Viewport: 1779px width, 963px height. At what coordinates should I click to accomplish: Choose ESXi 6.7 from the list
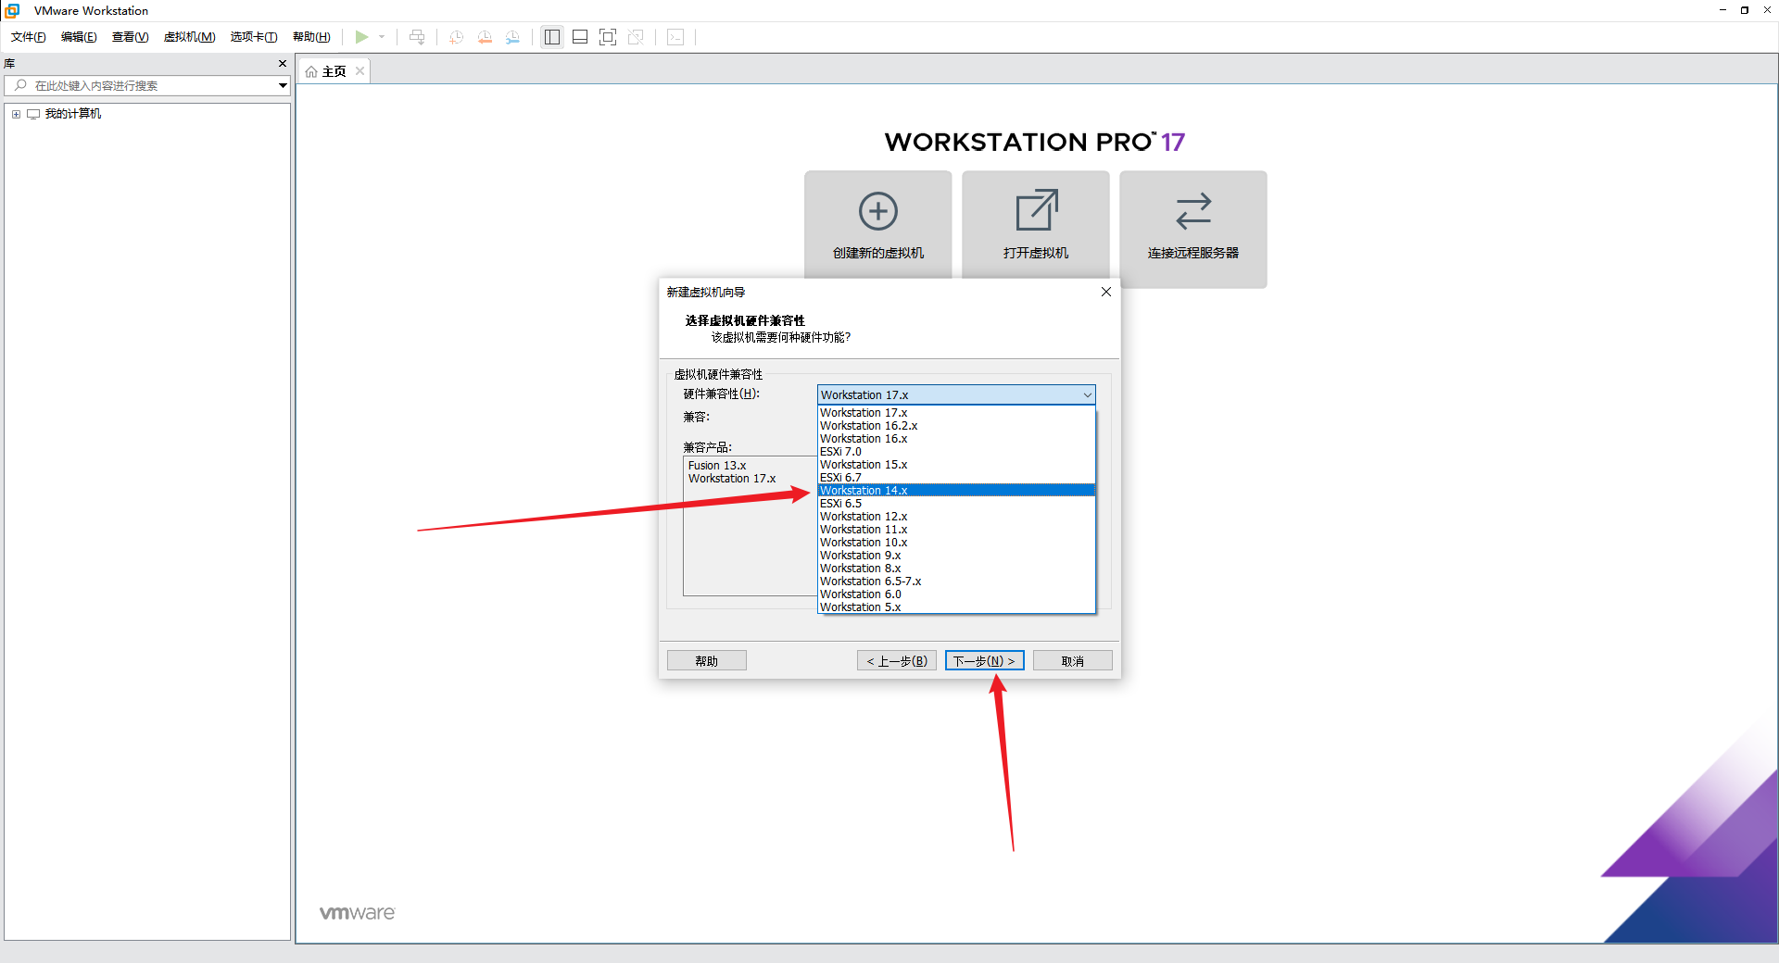[956, 478]
